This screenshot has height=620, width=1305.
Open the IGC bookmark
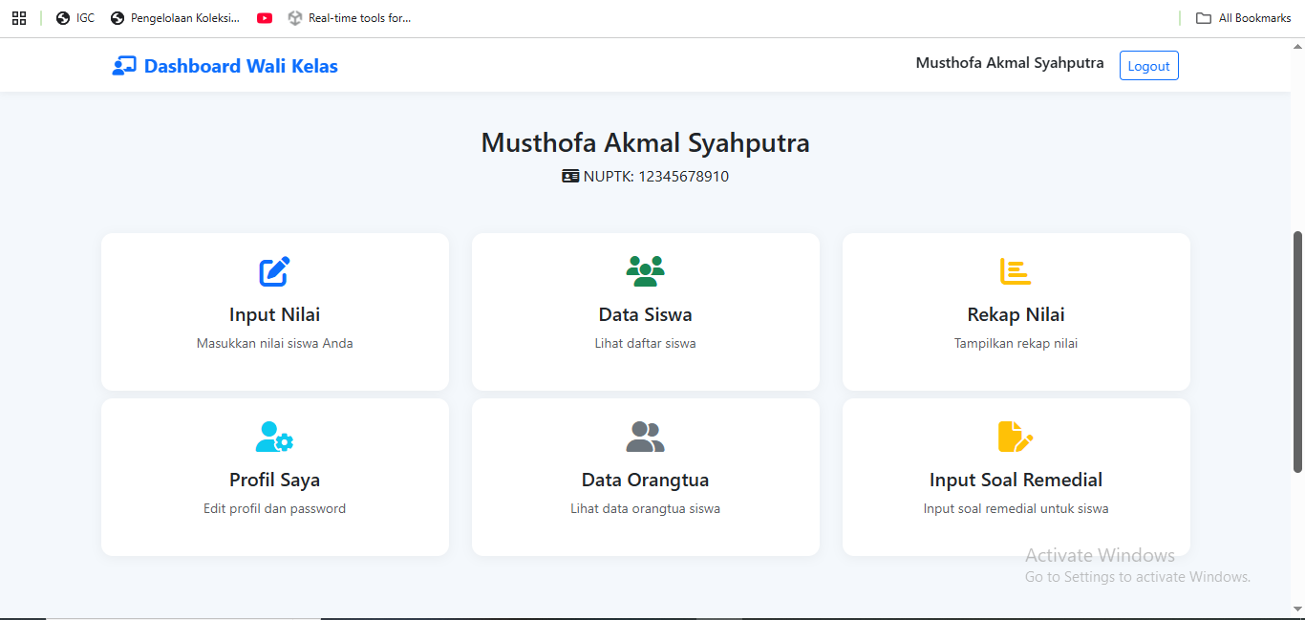click(x=76, y=18)
